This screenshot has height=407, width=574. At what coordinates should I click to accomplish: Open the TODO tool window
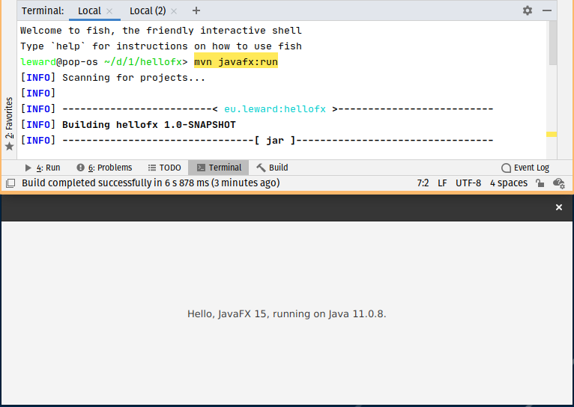click(164, 168)
